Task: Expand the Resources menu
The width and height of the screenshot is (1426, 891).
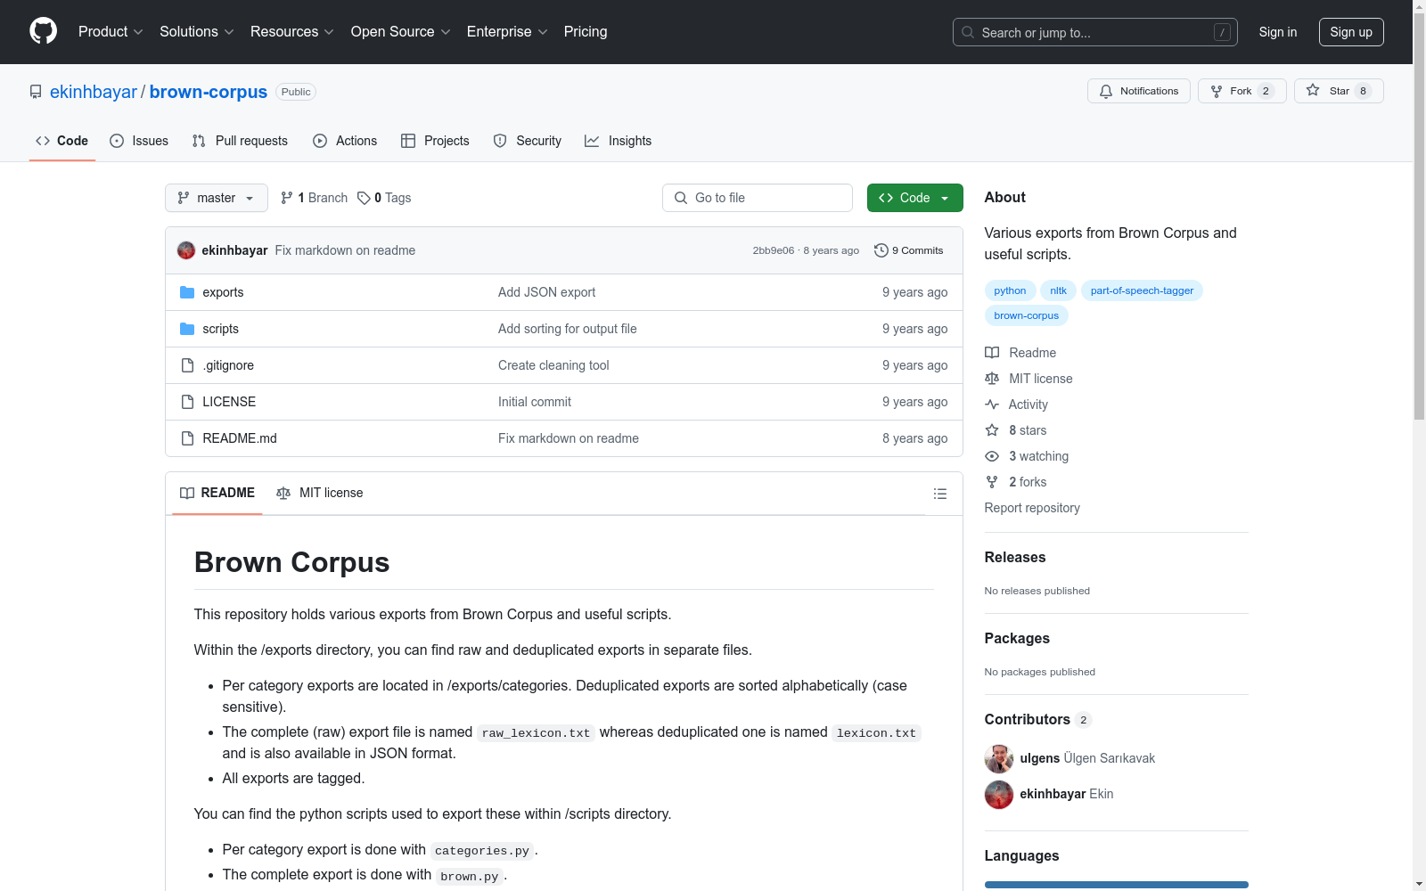Action: [292, 32]
